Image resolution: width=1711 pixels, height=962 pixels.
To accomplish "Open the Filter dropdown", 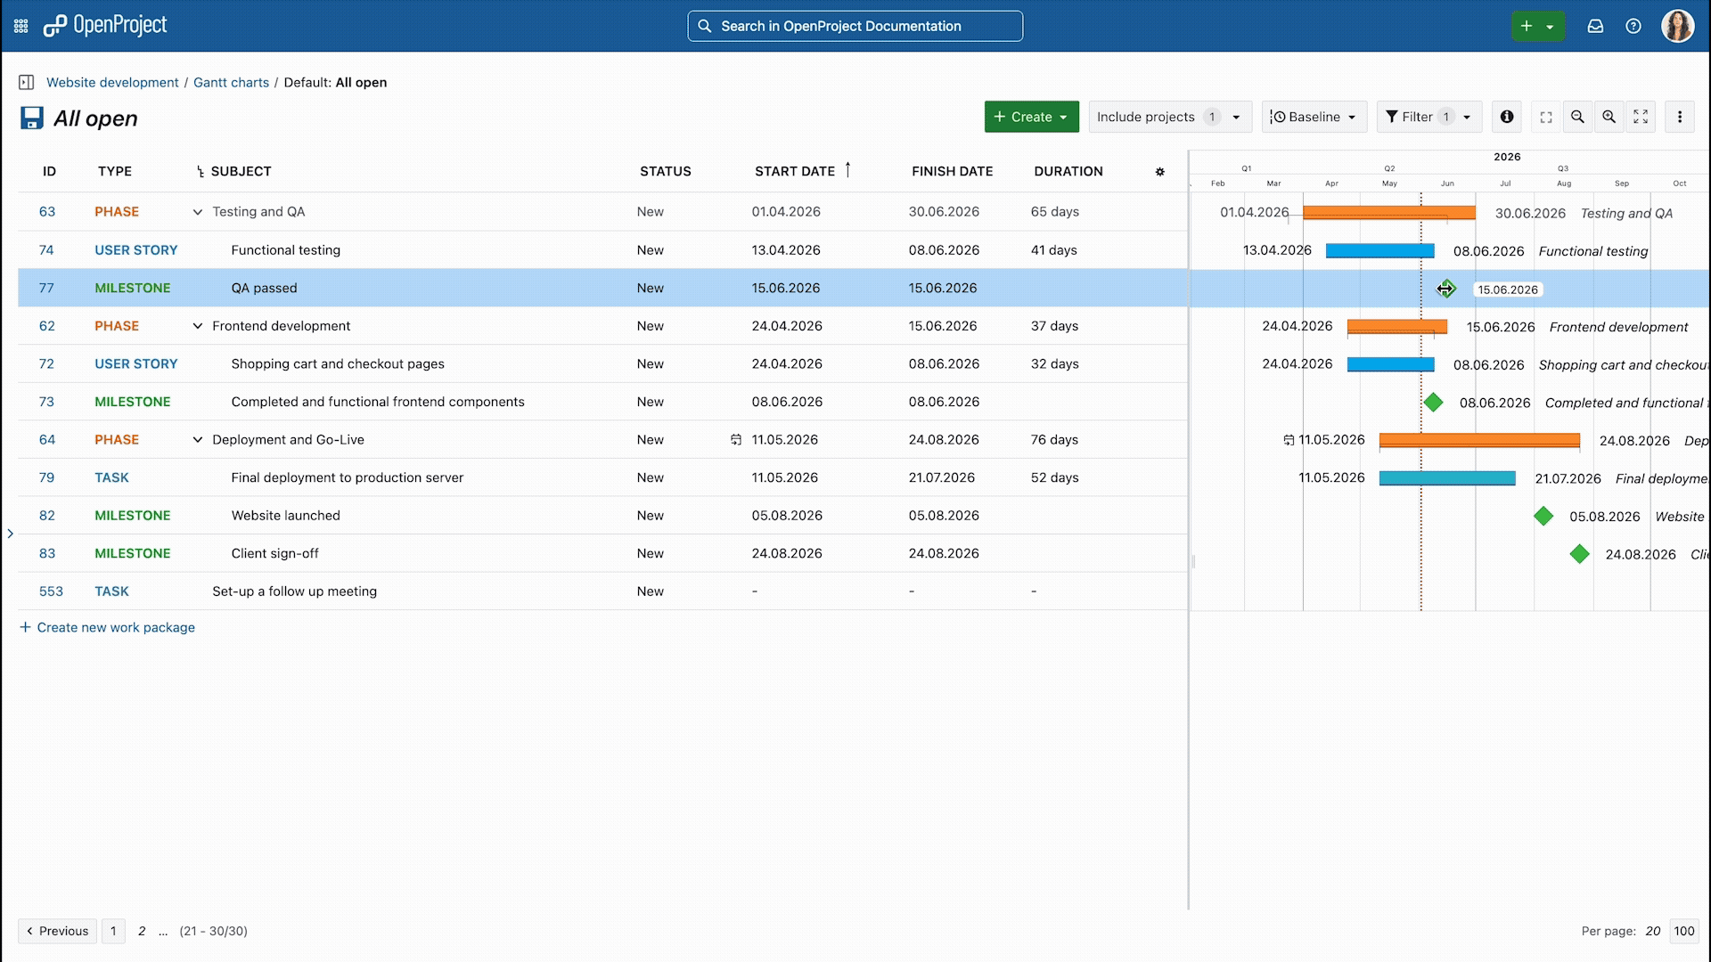I will [x=1429, y=117].
